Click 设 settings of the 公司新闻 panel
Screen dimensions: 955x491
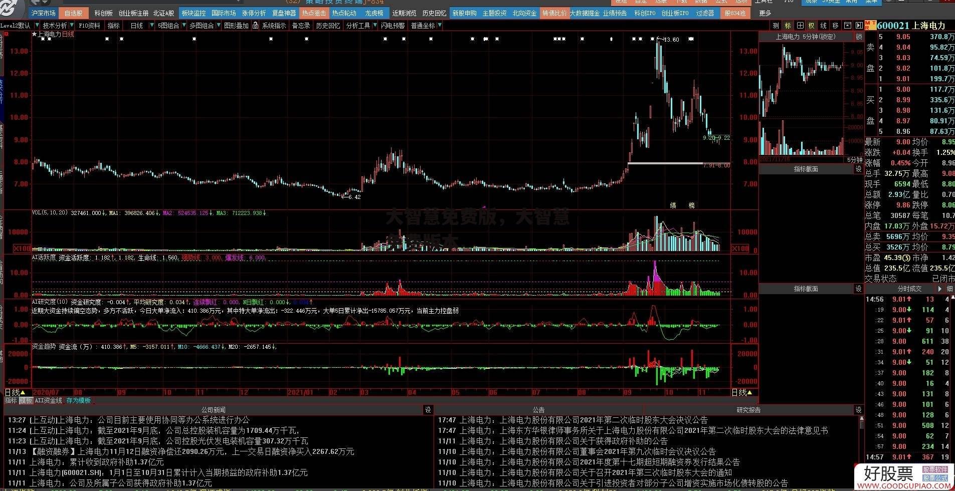[x=428, y=410]
